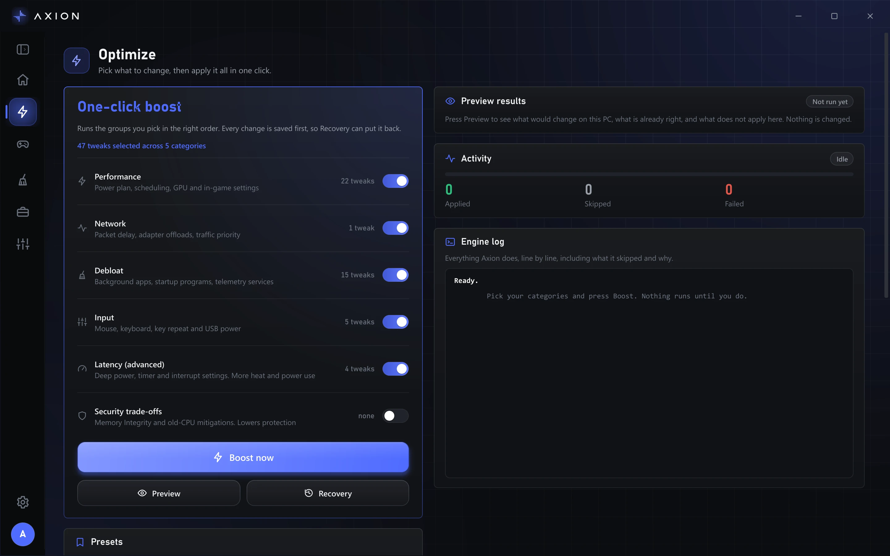
Task: Click the Preview results eye icon
Action: [450, 101]
